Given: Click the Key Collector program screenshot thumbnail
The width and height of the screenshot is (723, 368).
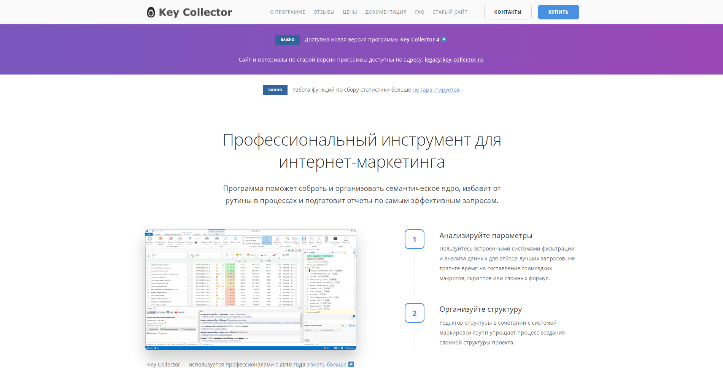Looking at the screenshot, I should point(251,289).
